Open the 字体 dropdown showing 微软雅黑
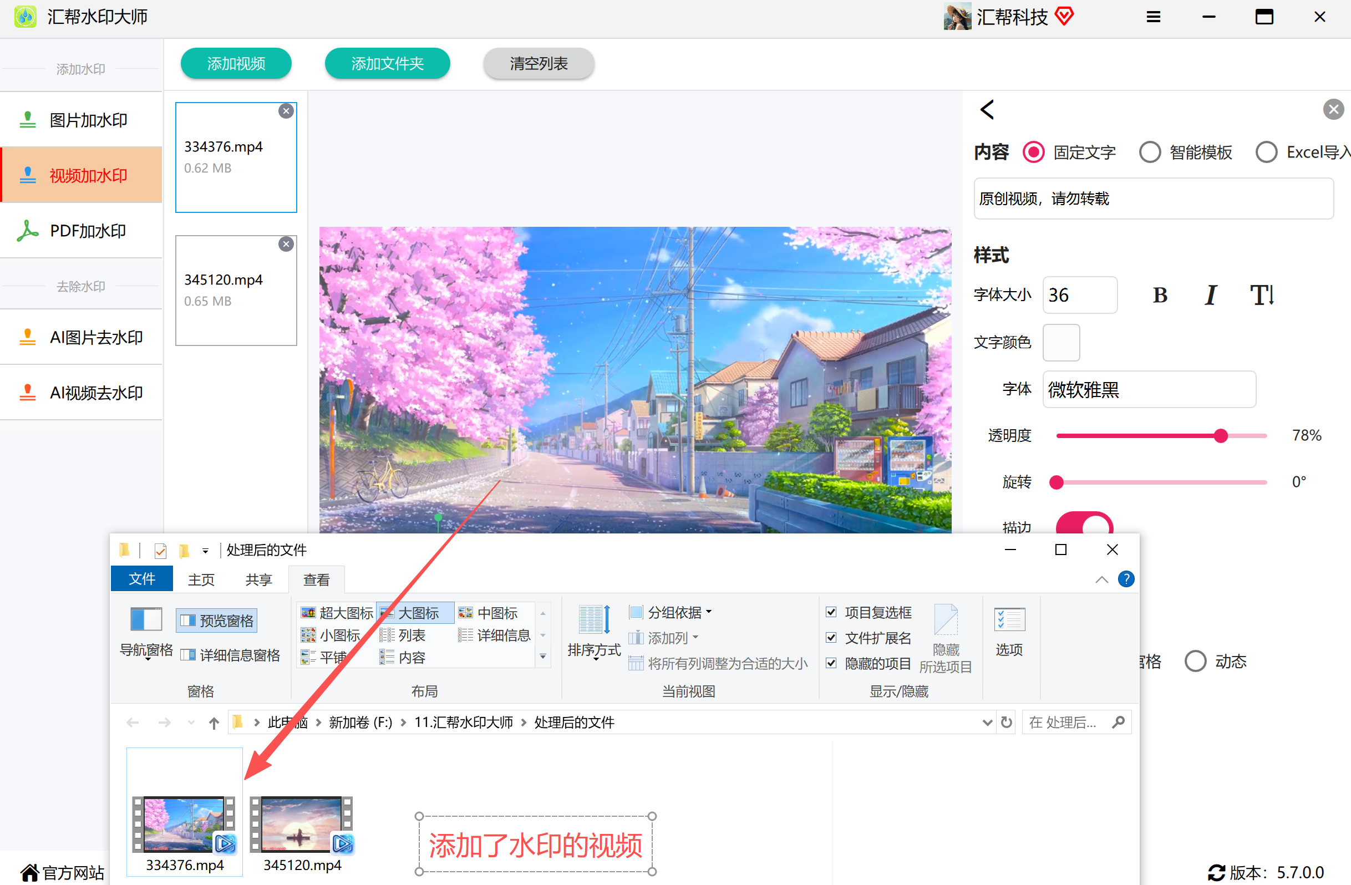The width and height of the screenshot is (1351, 885). (x=1149, y=389)
